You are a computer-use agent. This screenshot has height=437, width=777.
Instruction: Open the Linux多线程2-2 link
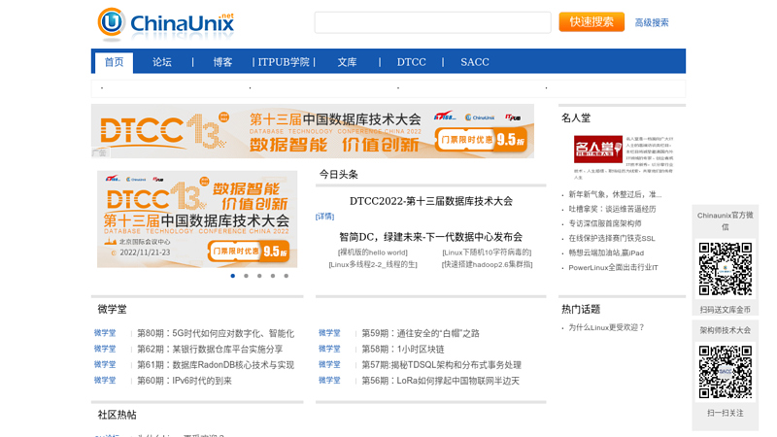click(373, 264)
